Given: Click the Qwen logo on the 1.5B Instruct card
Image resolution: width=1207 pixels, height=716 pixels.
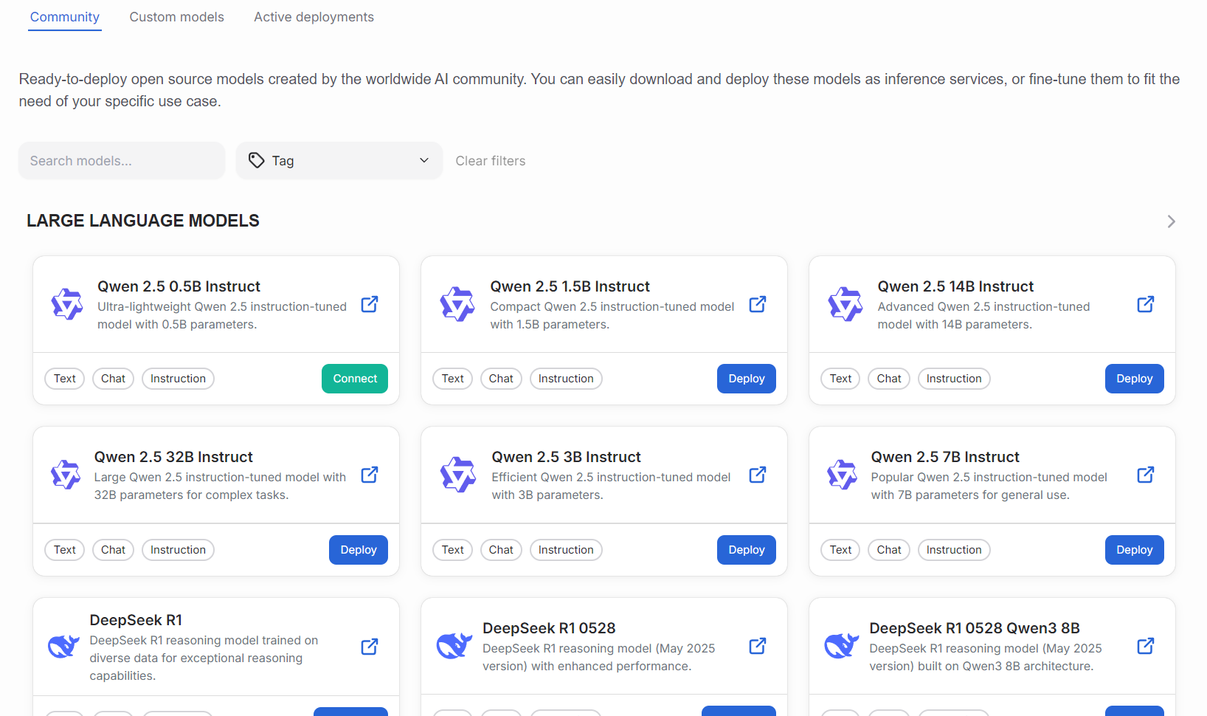Looking at the screenshot, I should (457, 304).
